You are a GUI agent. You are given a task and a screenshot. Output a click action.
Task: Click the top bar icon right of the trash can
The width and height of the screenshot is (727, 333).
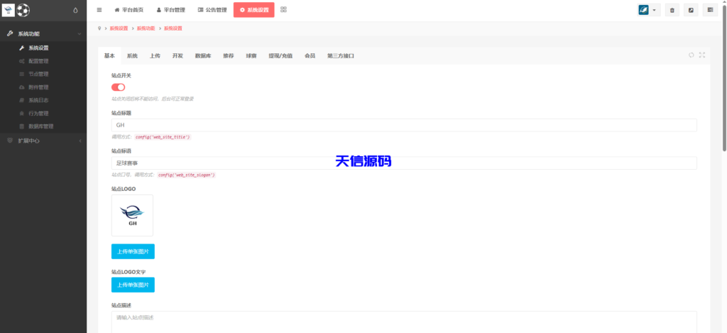[x=691, y=10]
